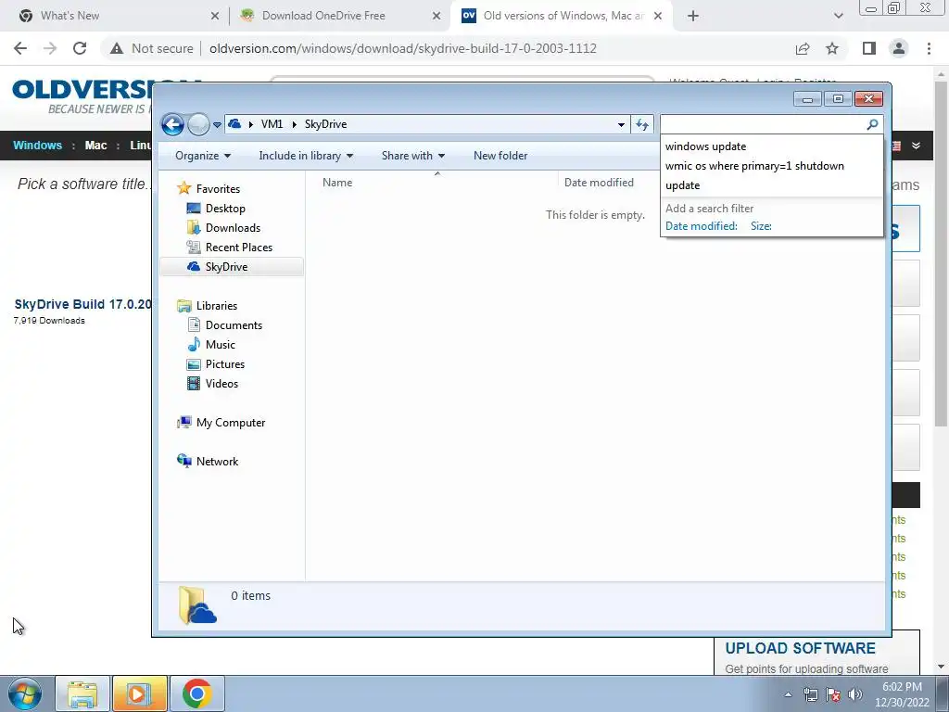949x712 pixels.
Task: Close the Old versions of Windows tab
Action: coord(658,17)
